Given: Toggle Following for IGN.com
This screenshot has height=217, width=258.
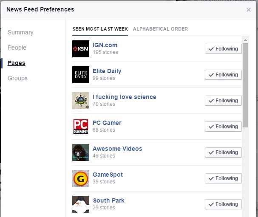Looking at the screenshot, I should click(223, 49).
